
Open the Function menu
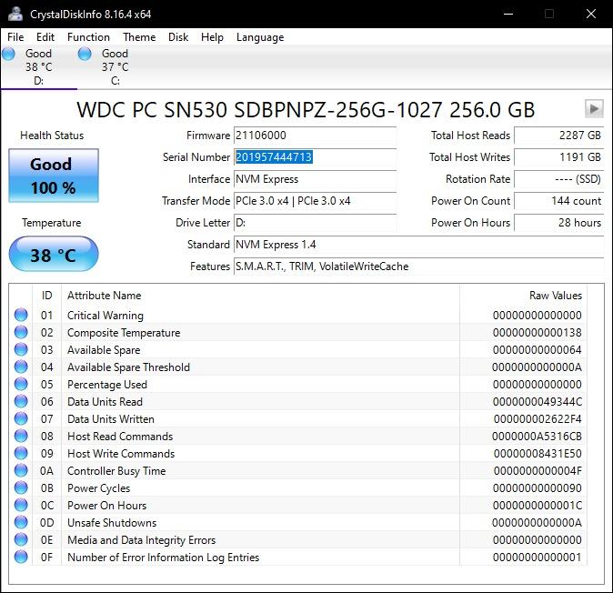tap(88, 37)
